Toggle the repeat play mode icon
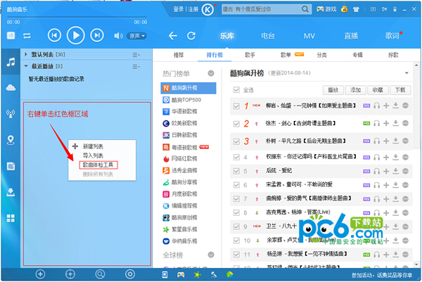Viewport: 422px width, 282px height. pos(27,36)
